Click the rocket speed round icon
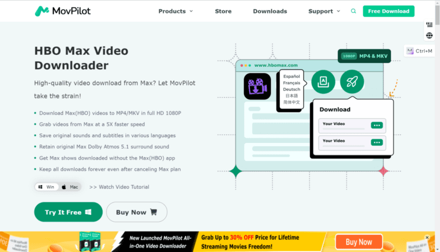 (352, 82)
